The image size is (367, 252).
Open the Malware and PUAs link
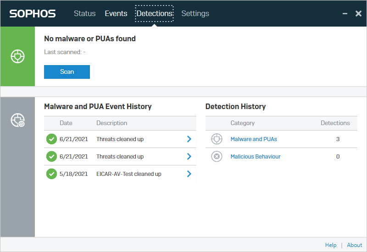click(x=254, y=139)
